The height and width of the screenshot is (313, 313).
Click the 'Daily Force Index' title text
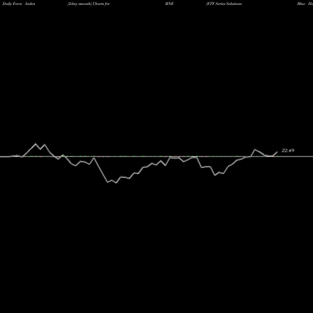pyautogui.click(x=19, y=4)
